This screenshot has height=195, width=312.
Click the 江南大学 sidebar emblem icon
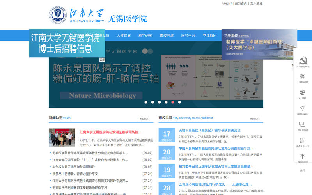coord(303,76)
